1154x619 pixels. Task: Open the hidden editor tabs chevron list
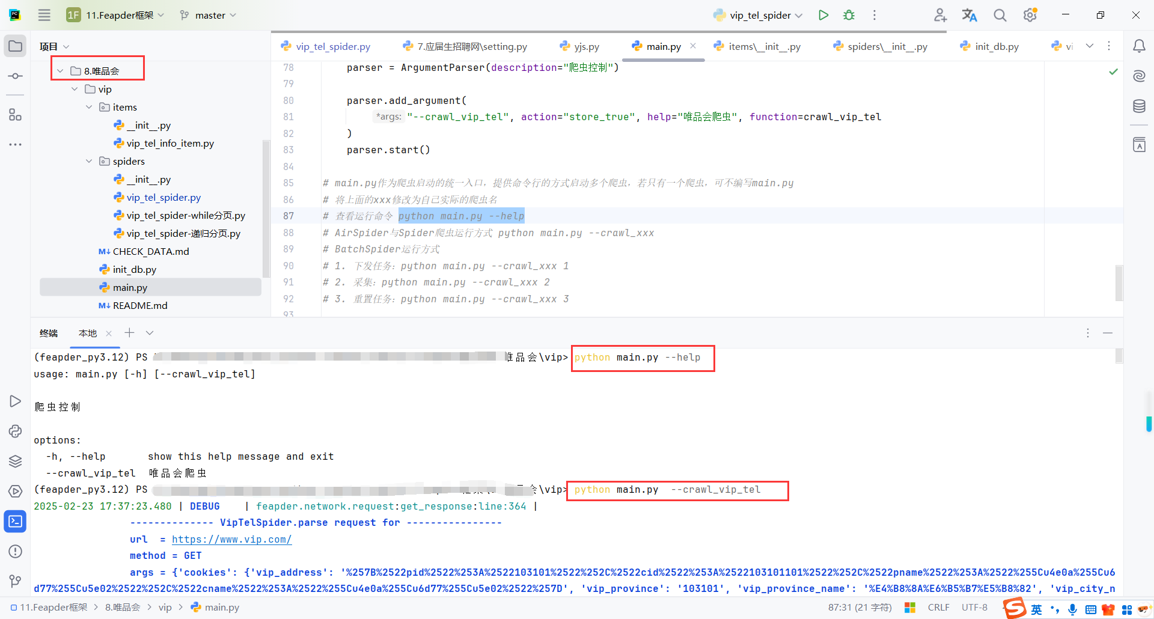(x=1090, y=46)
